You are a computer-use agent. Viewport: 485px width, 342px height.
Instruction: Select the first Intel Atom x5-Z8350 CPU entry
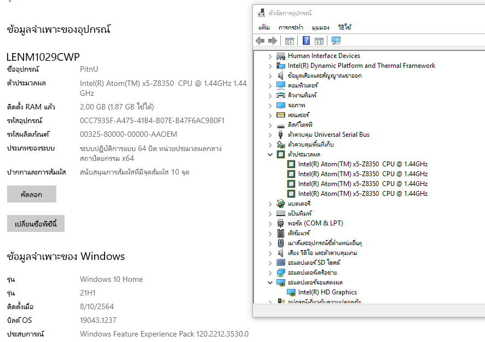click(x=362, y=164)
